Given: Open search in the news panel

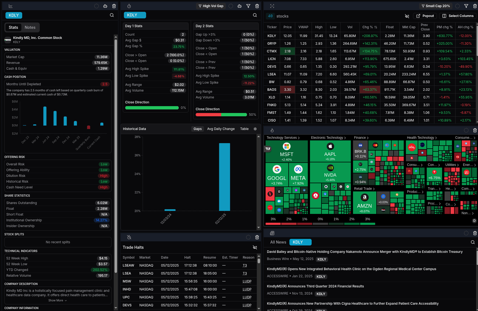Looking at the screenshot, I should 473,242.
